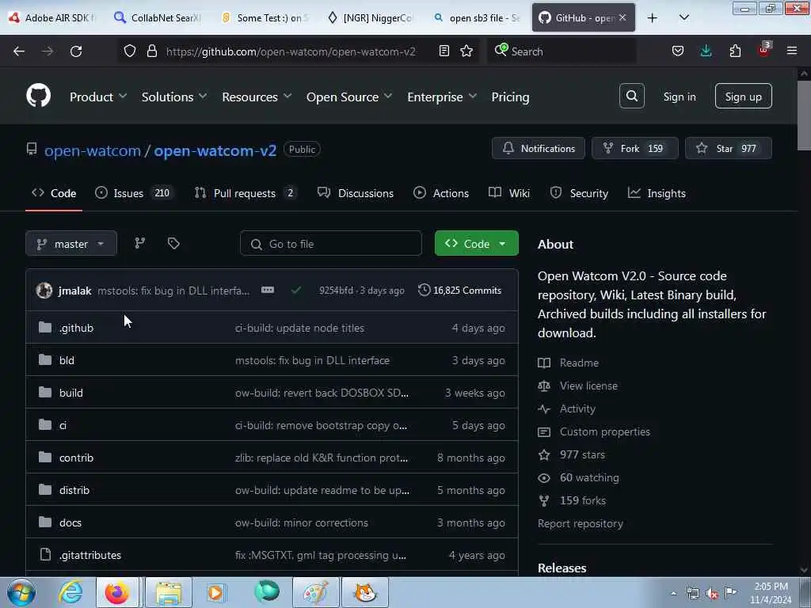Click the Notifications button
The height and width of the screenshot is (608, 811).
tap(539, 148)
